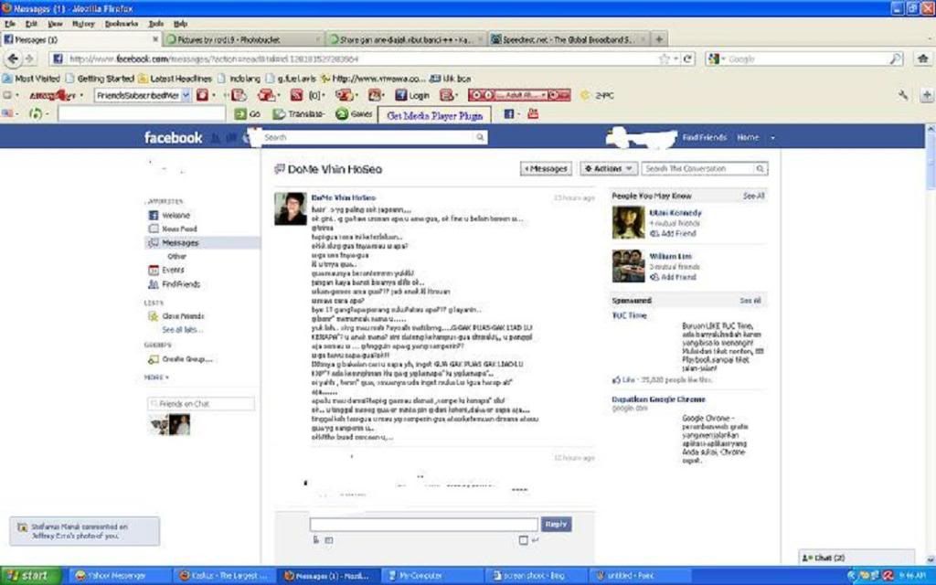Click Find Friends in the blue header
936x585 pixels.
(705, 138)
